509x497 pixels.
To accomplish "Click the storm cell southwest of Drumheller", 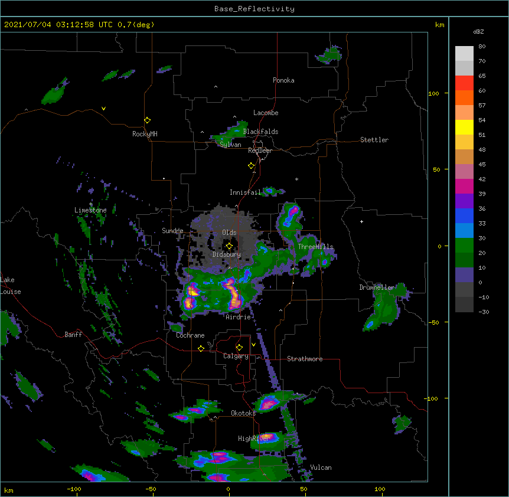I will [x=384, y=306].
